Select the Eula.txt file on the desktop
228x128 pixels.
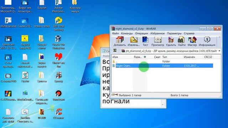[42, 4]
